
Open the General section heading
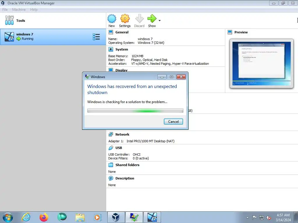pos(122,32)
